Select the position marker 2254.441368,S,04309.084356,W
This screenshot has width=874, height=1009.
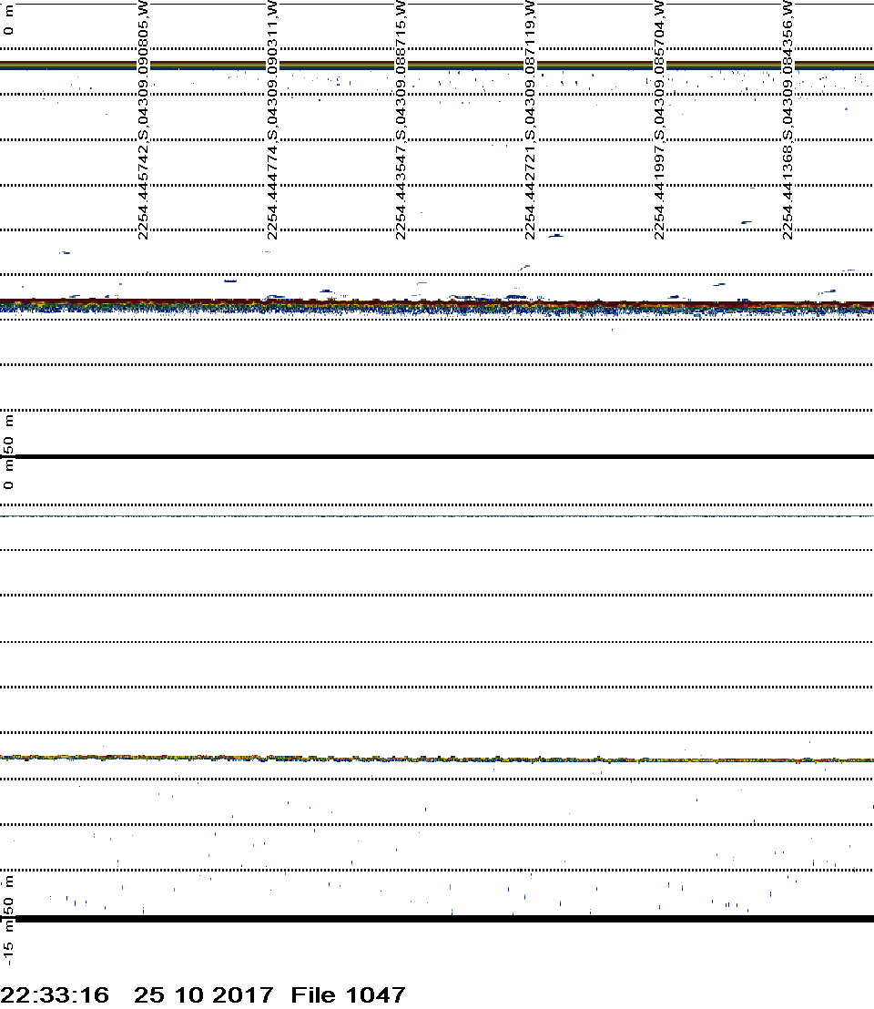coord(788,121)
